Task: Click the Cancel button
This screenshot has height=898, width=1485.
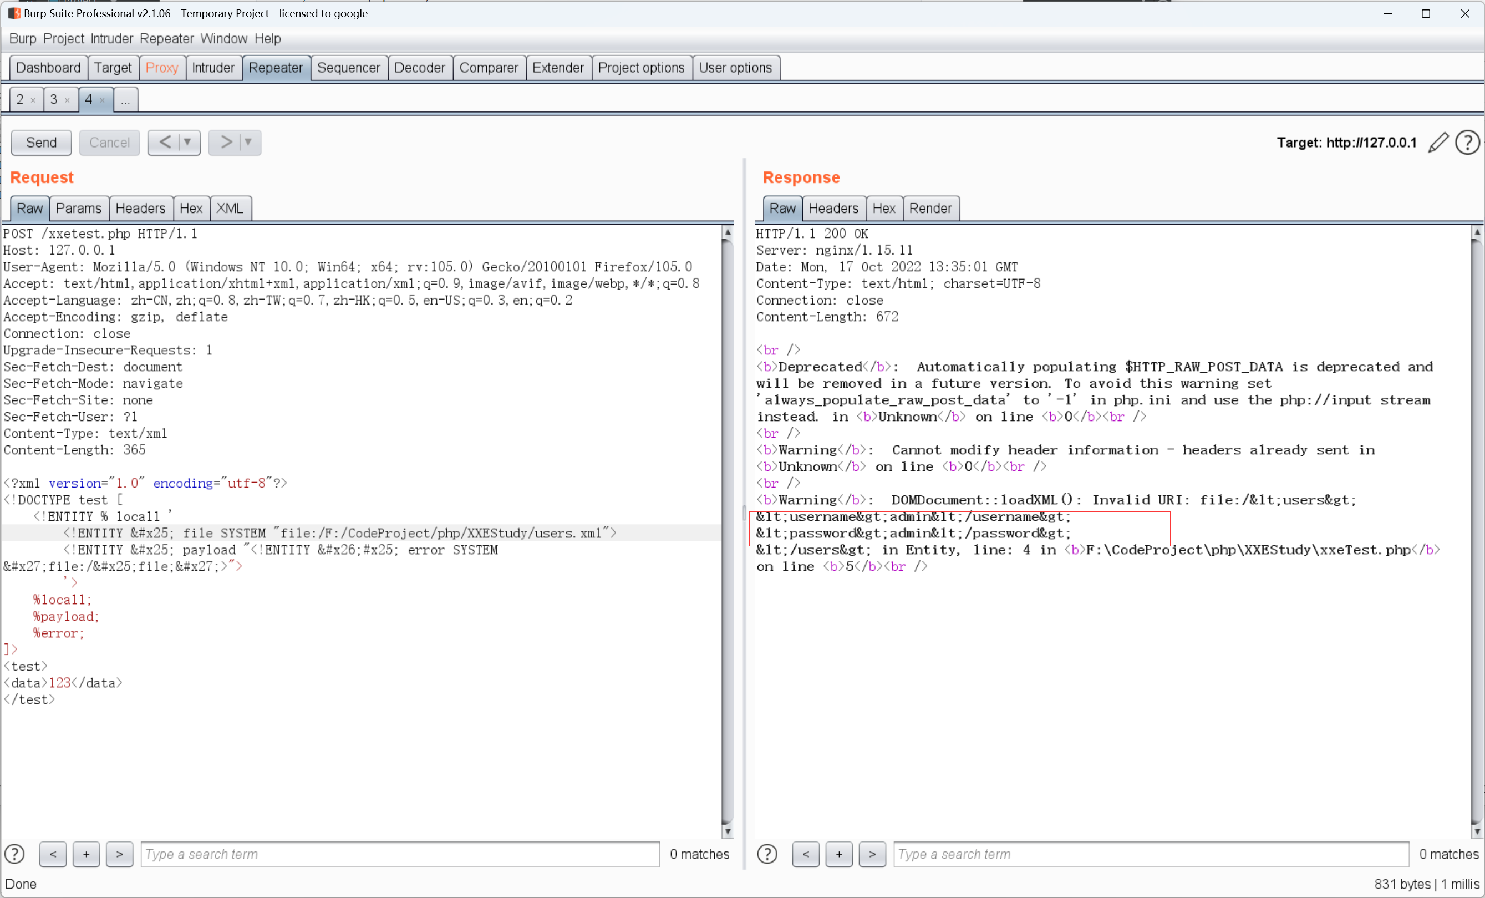Action: pos(109,143)
